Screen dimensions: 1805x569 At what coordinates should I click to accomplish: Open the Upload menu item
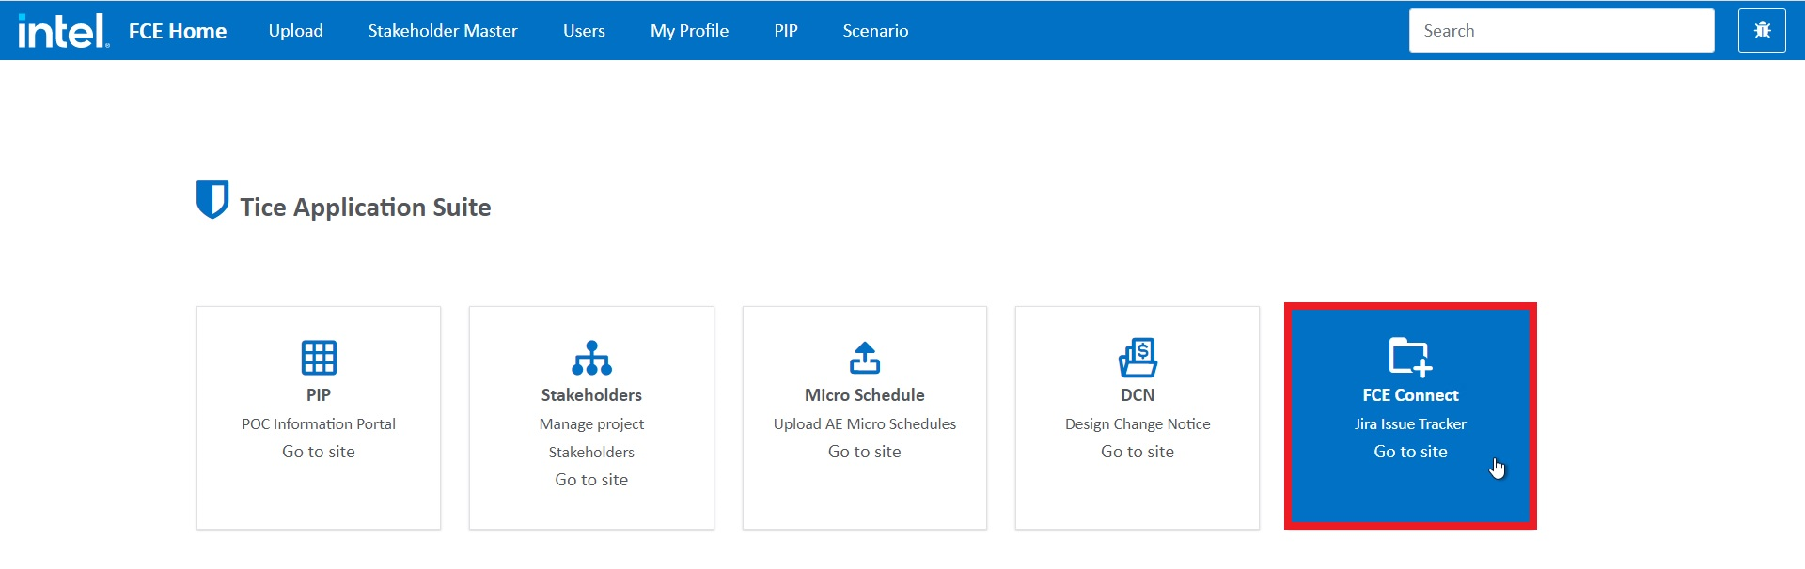tap(295, 31)
